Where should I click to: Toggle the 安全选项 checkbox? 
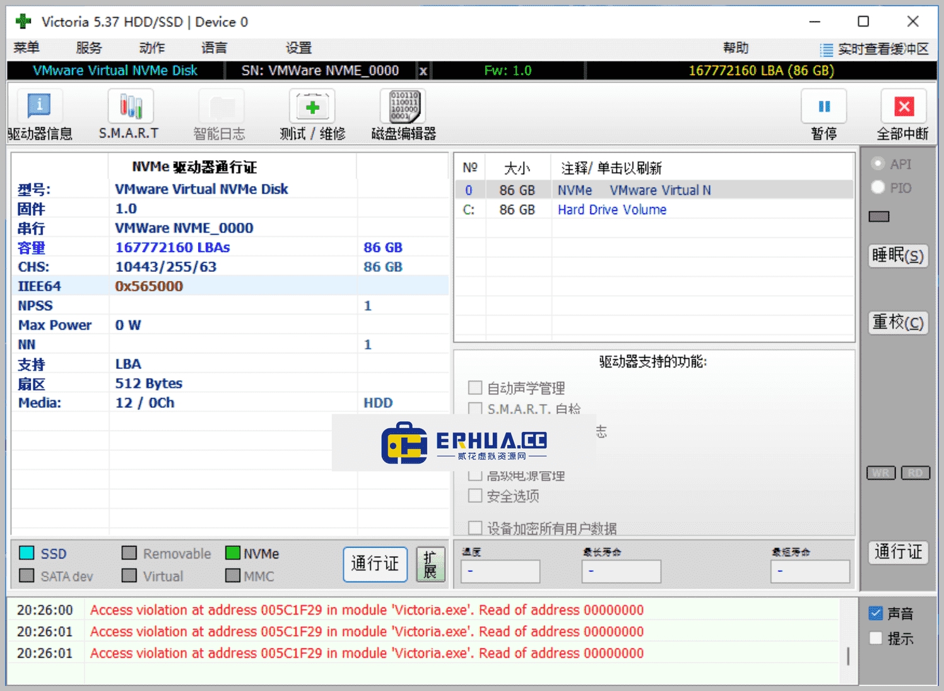[x=475, y=496]
